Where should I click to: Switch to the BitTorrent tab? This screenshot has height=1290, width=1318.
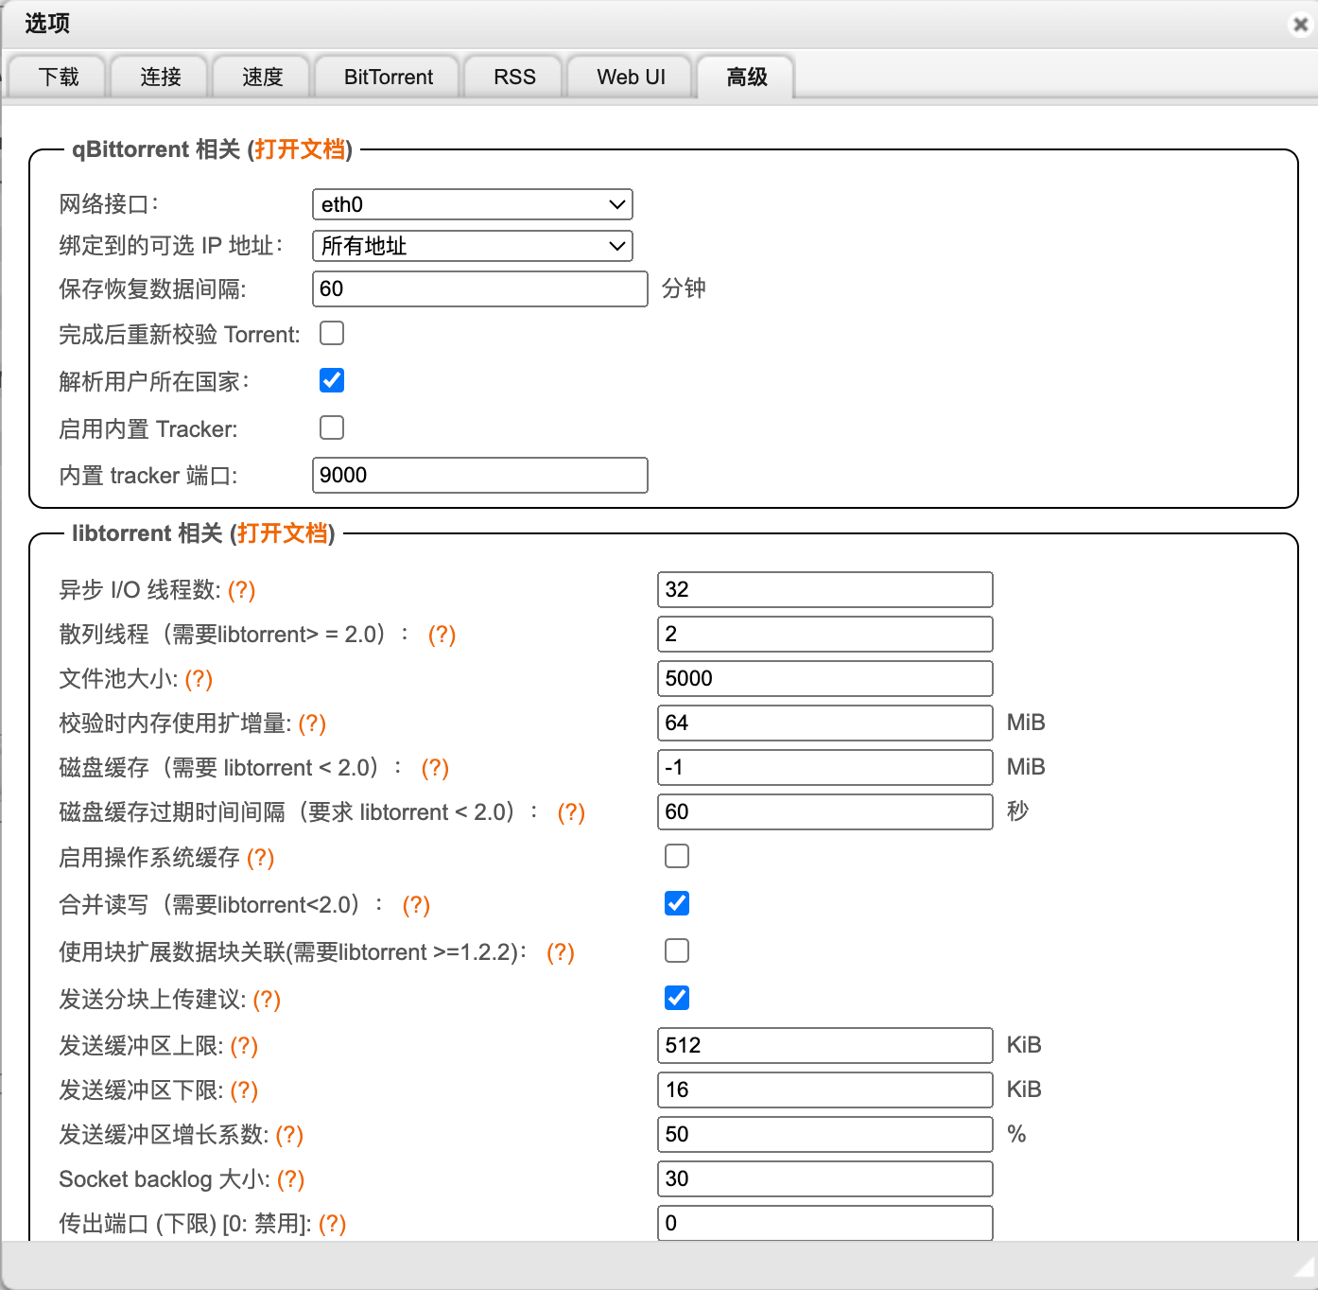[388, 78]
